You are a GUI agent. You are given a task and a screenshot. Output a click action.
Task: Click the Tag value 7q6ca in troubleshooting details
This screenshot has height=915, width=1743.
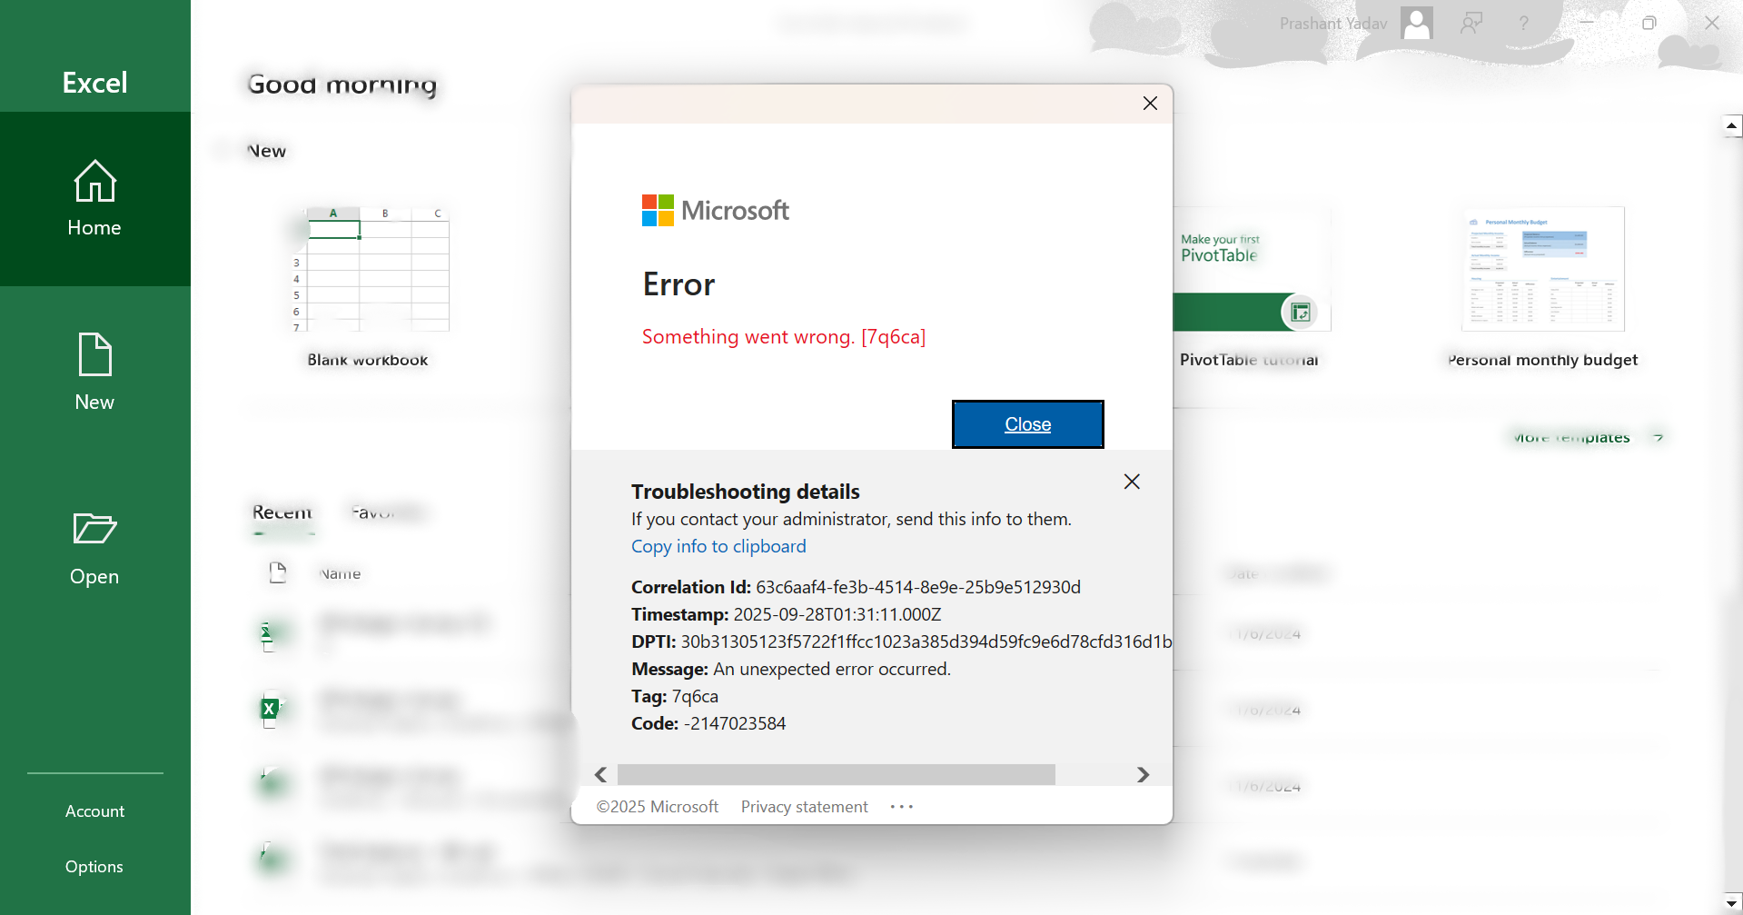pyautogui.click(x=695, y=696)
